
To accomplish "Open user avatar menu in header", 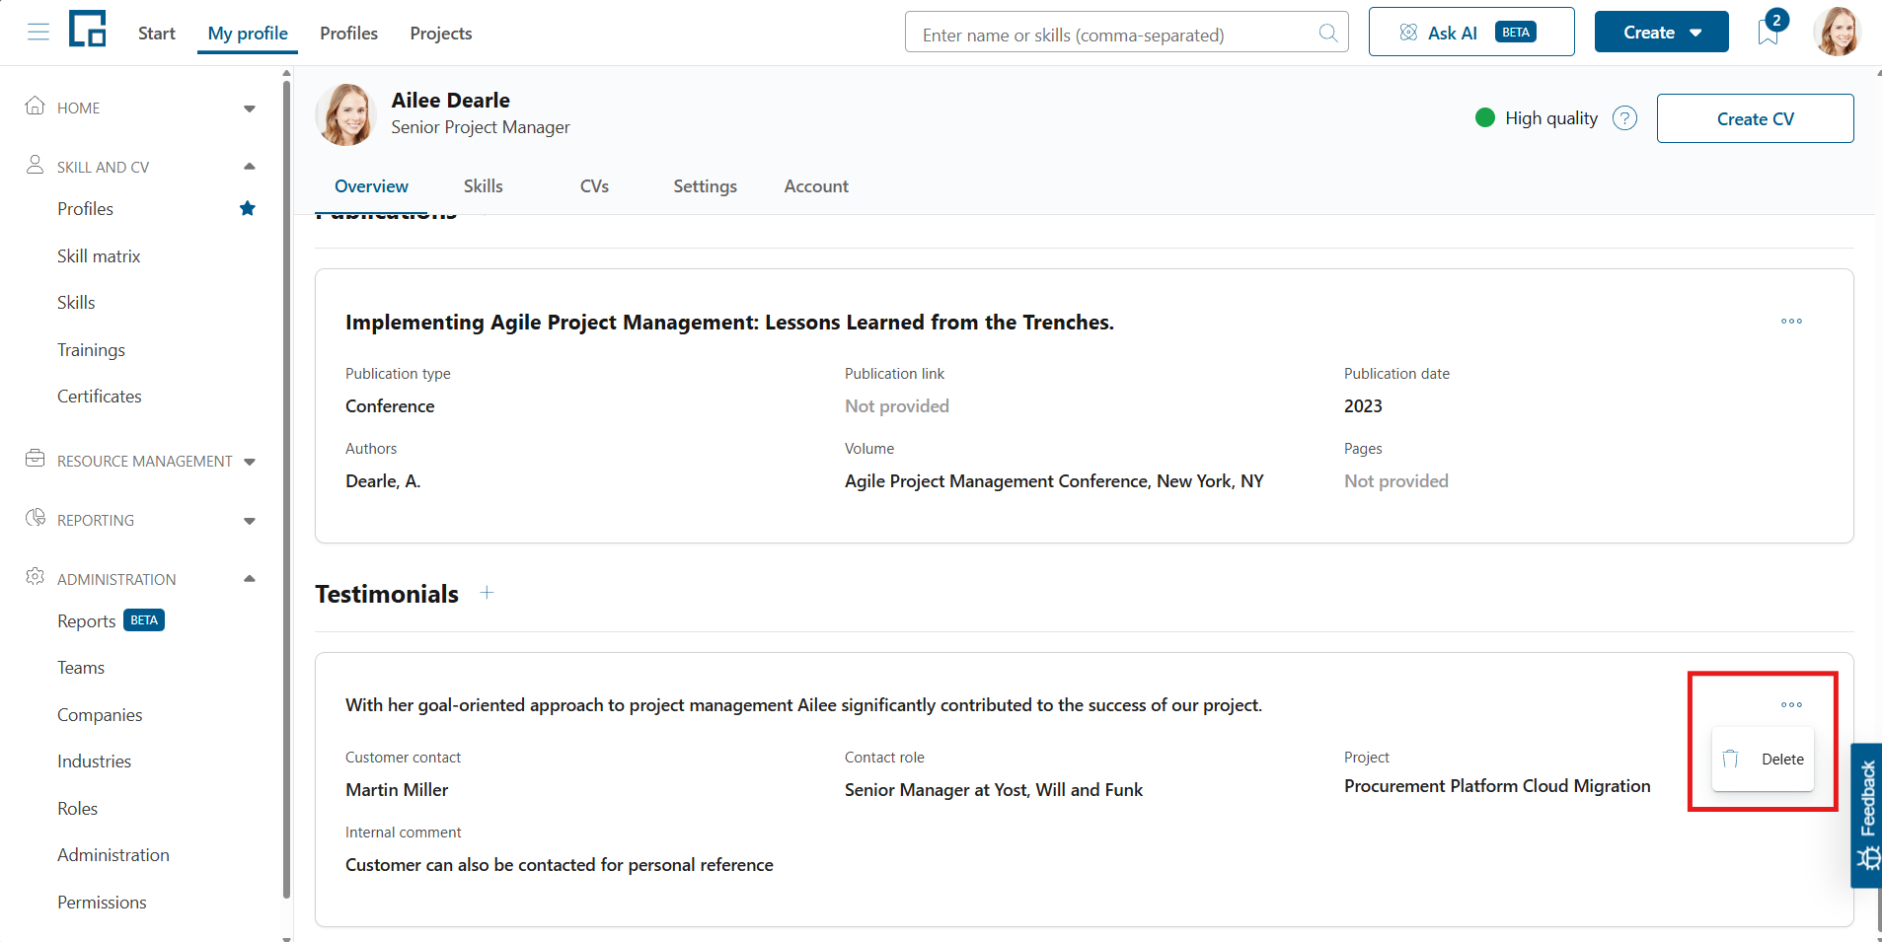I will (x=1837, y=32).
